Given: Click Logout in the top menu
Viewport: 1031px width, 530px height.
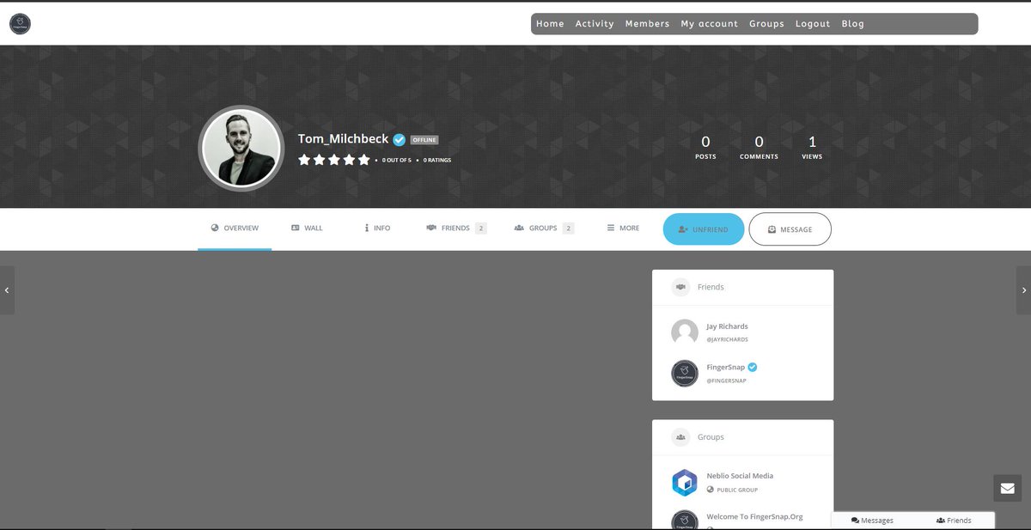Looking at the screenshot, I should [813, 24].
